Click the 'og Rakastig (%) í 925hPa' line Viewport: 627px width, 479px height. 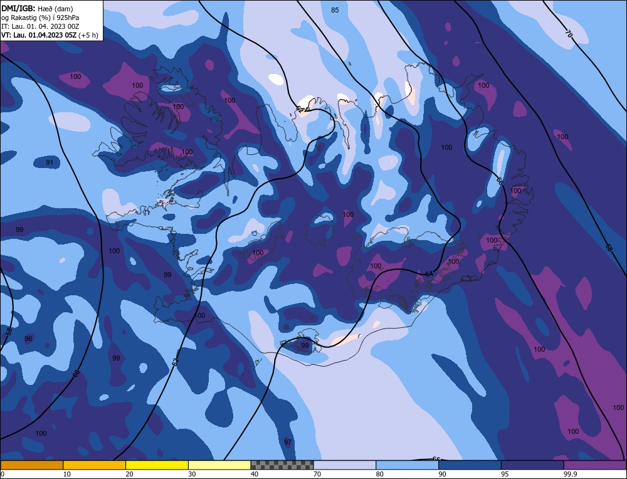click(x=40, y=18)
